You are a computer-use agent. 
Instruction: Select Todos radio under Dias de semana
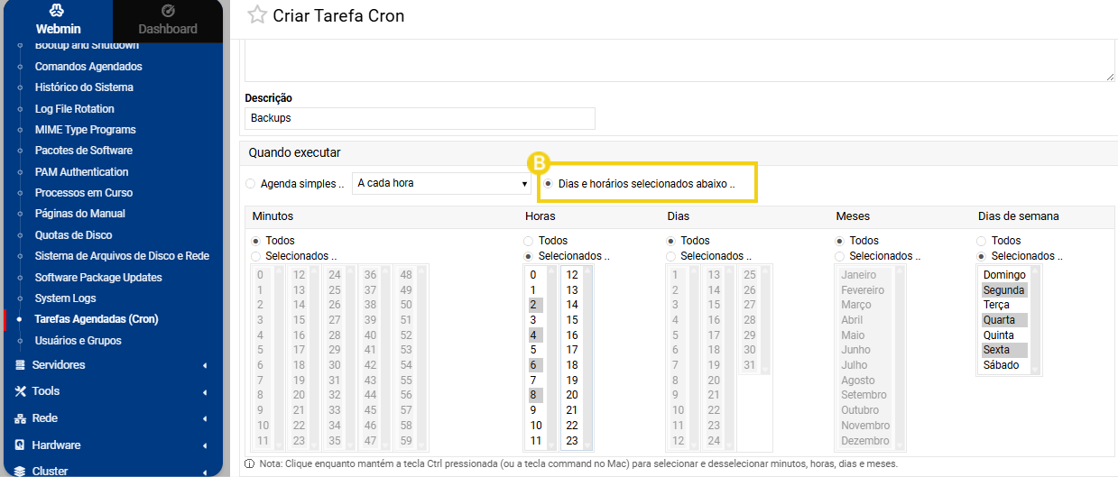(982, 241)
